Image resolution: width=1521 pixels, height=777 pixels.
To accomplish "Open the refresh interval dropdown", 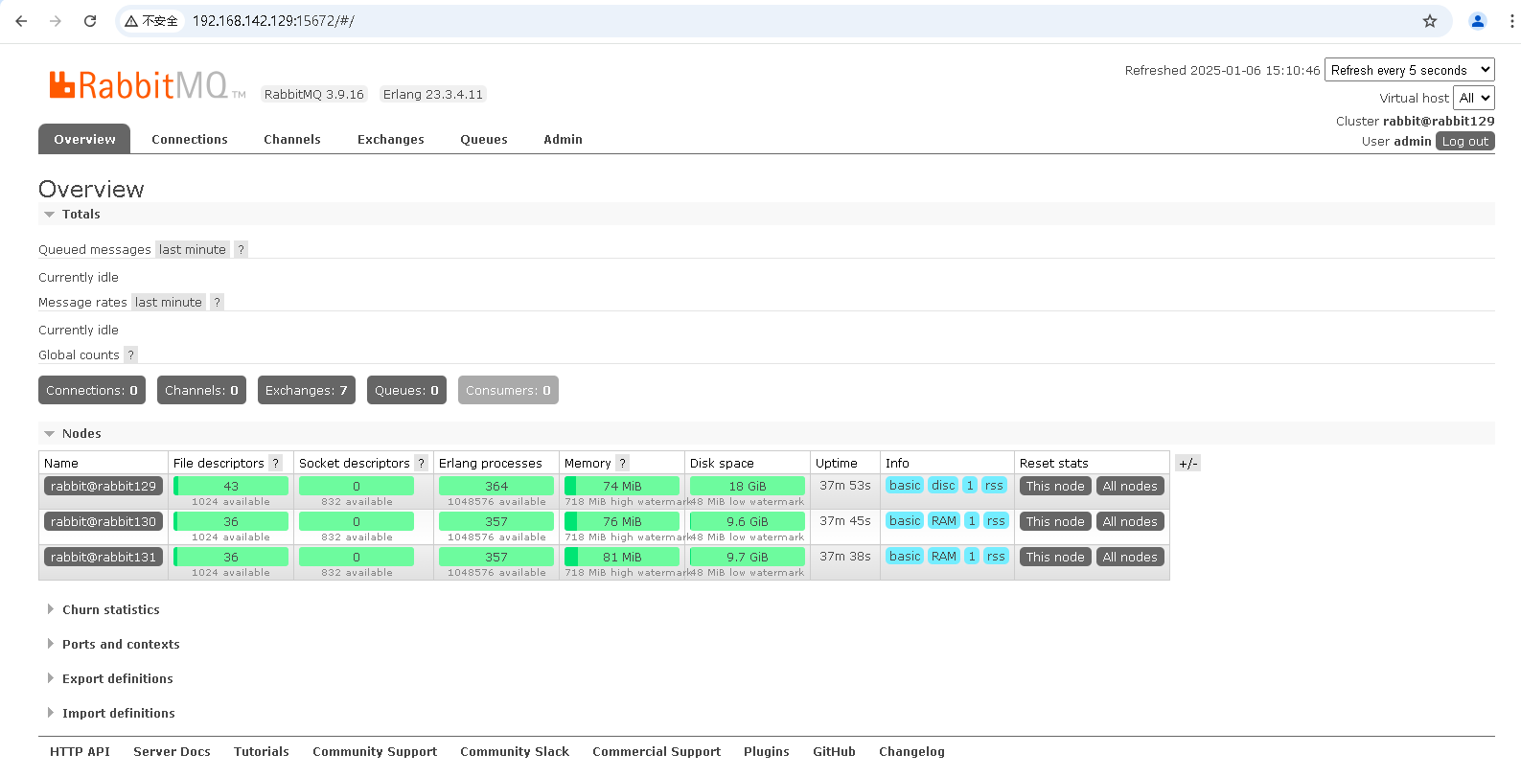I will [1409, 70].
